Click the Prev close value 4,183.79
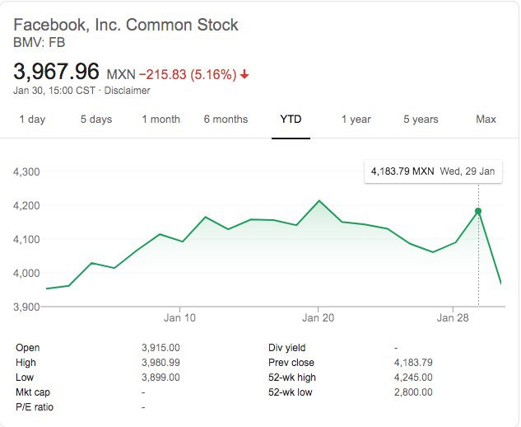521x427 pixels. click(x=413, y=363)
